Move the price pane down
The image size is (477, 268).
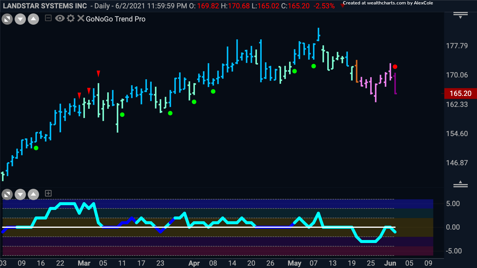pos(20,19)
